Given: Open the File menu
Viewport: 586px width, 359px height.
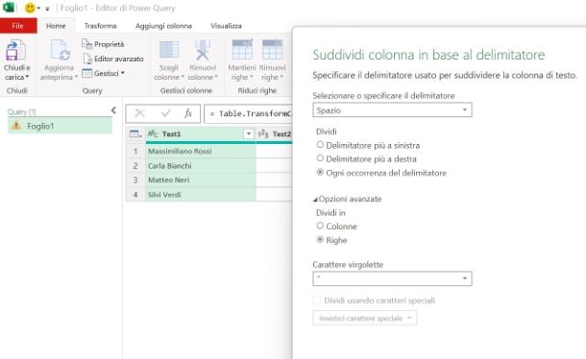Looking at the screenshot, I should (x=18, y=26).
